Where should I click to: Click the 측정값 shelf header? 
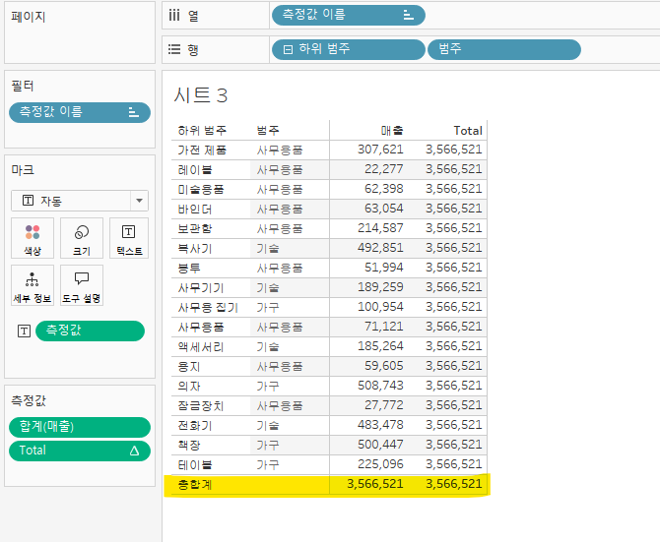(29, 400)
